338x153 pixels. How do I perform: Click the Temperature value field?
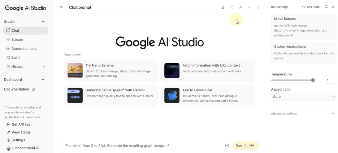[x=330, y=80]
